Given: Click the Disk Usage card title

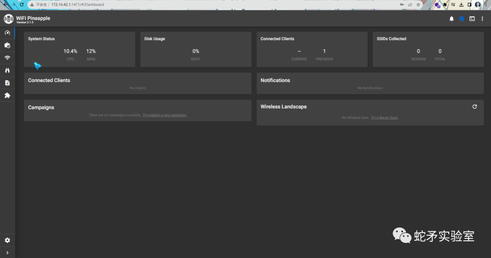Looking at the screenshot, I should click(x=155, y=39).
